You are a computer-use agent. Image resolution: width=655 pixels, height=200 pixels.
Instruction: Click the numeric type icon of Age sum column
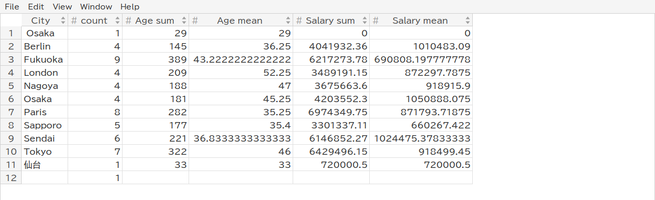[128, 21]
